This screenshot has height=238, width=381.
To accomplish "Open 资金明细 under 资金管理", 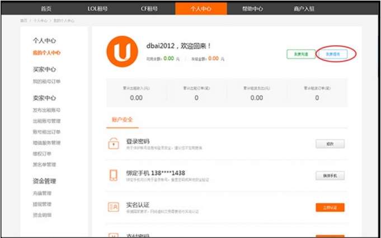I will pos(42,215).
